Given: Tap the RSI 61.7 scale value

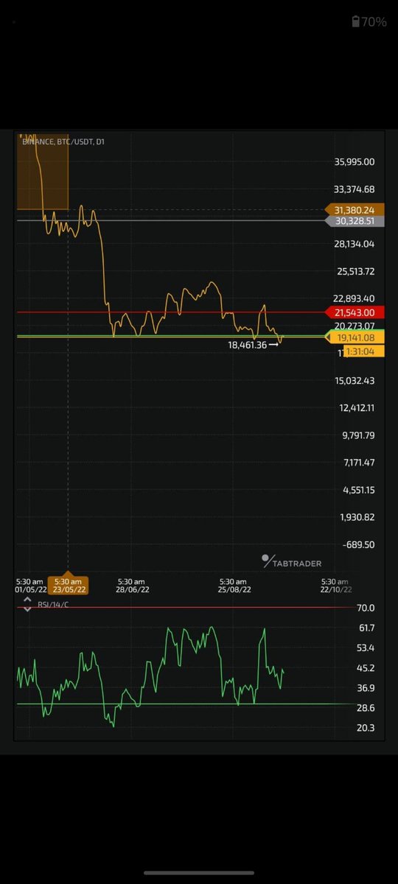Looking at the screenshot, I should click(366, 628).
